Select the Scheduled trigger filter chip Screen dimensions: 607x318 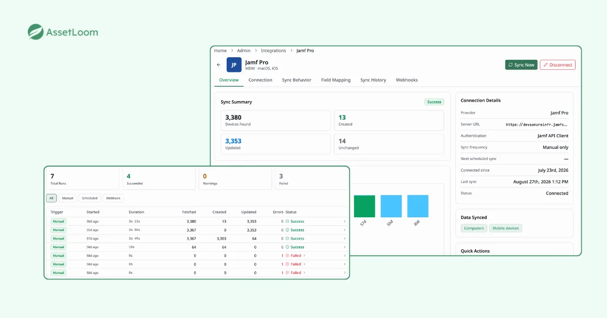tap(90, 198)
